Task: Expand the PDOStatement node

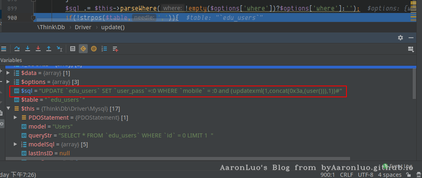Action: coord(15,118)
